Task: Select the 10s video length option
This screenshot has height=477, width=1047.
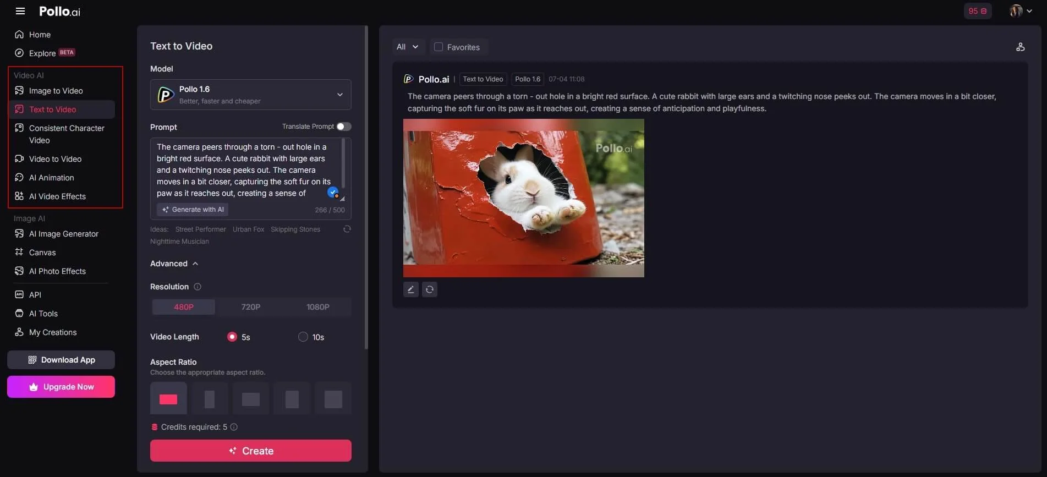Action: [303, 337]
